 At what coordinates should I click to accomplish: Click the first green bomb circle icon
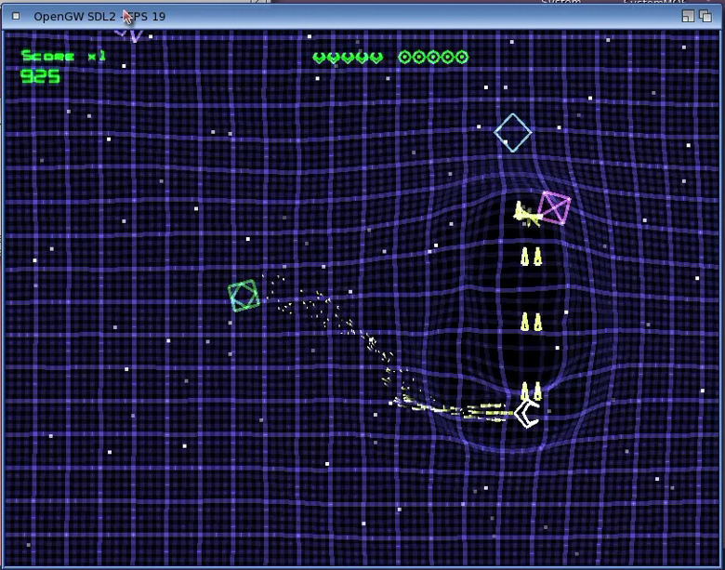[405, 58]
